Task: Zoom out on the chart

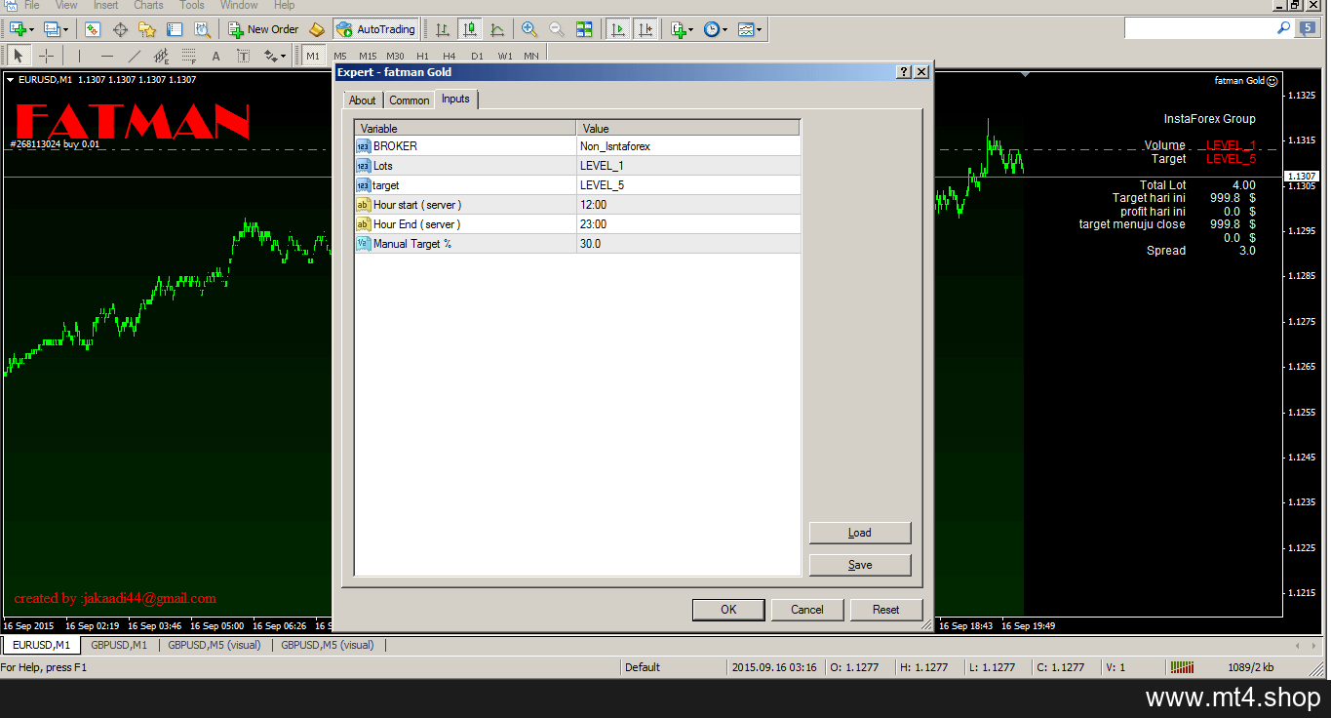Action: (x=556, y=29)
